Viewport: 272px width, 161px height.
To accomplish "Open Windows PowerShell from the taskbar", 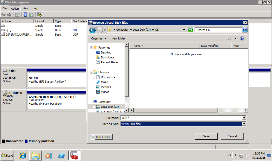I will [62, 156].
